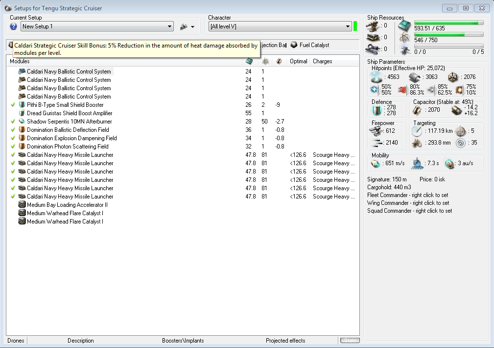Click the Signature: 150 m value
The image size is (494, 348).
(387, 179)
